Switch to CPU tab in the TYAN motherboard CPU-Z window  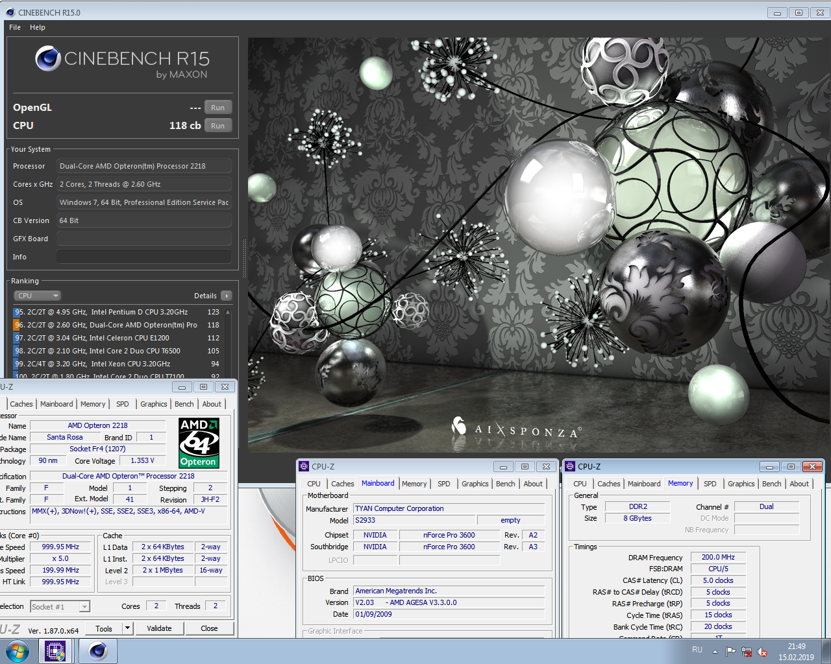coord(314,484)
